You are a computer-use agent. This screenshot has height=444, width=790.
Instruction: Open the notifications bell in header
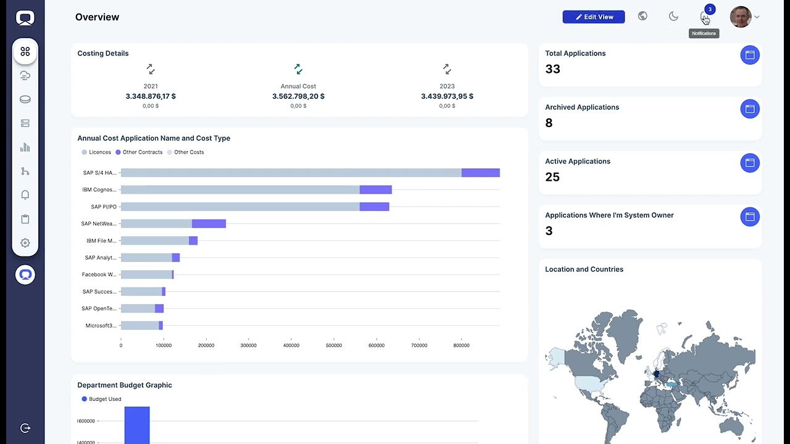(x=705, y=17)
